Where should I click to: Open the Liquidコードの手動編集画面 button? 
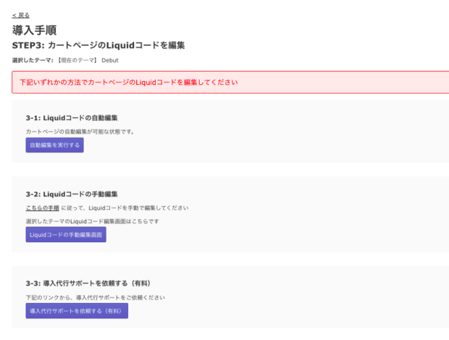tap(66, 234)
